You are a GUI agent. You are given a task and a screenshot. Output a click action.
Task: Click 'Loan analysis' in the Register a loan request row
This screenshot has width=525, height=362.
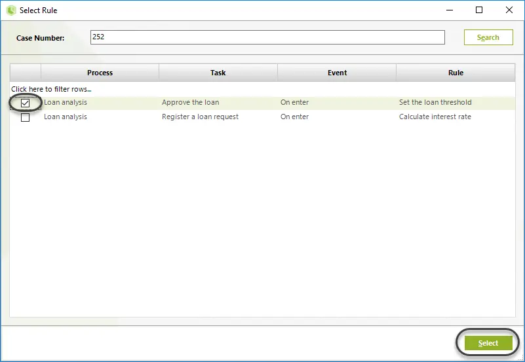(66, 117)
